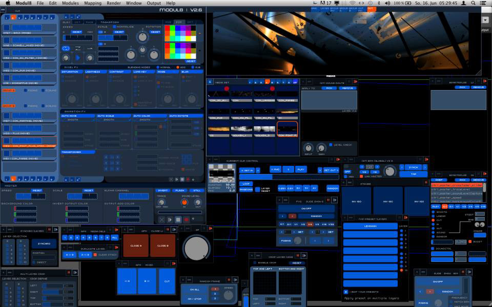
Task: Adjust the Master Alpha Channel slider
Action: (x=134, y=196)
